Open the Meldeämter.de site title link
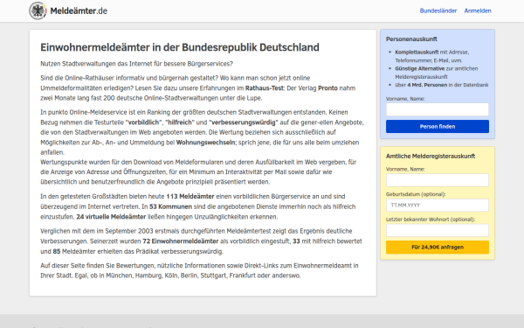 point(79,10)
